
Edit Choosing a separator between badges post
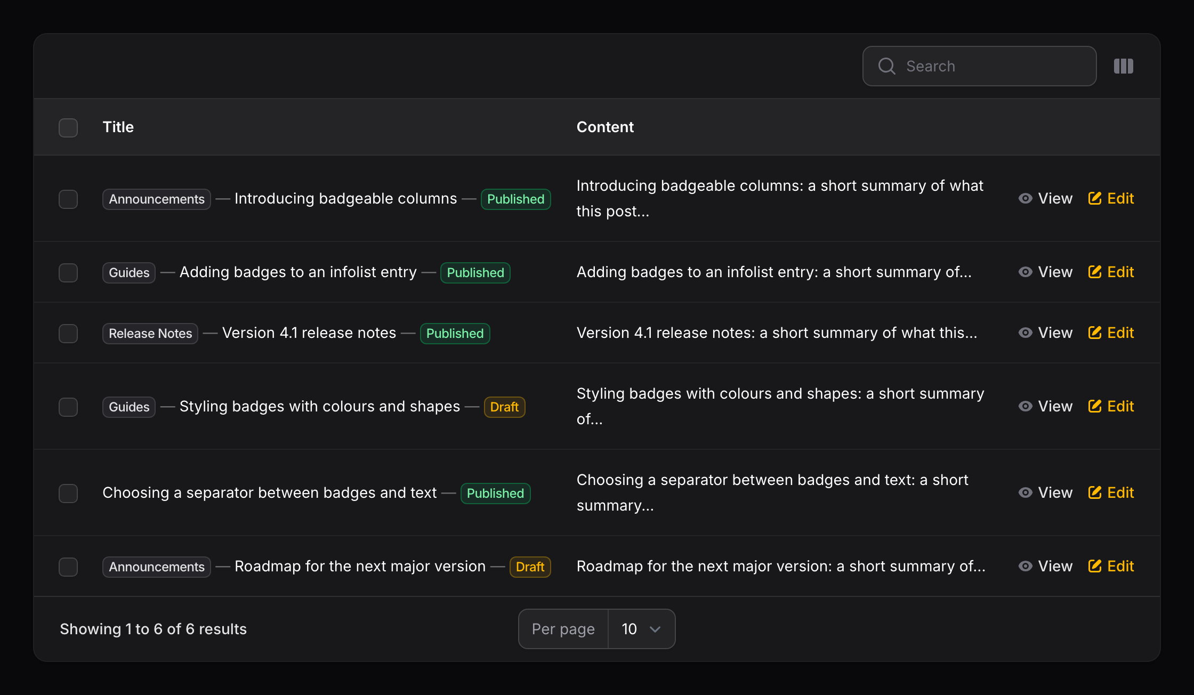point(1111,493)
